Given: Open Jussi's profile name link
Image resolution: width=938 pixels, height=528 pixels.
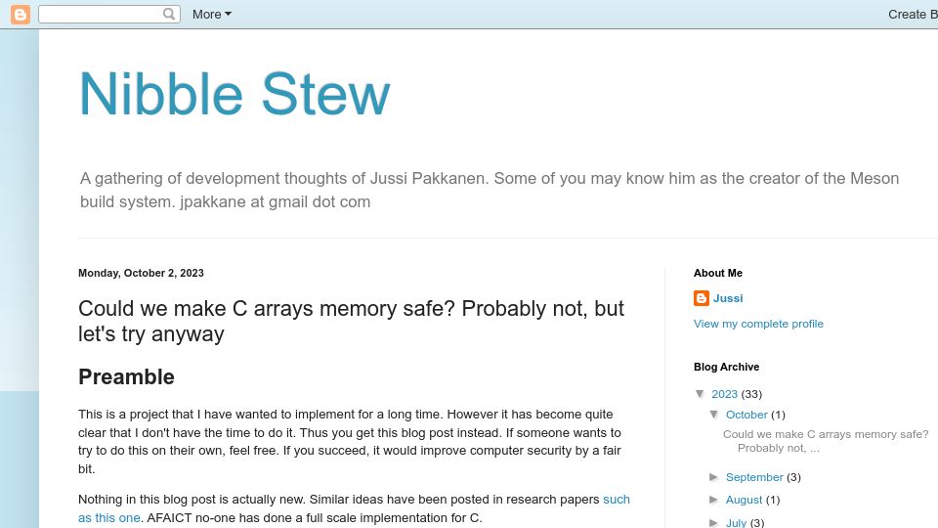Looking at the screenshot, I should click(x=728, y=298).
